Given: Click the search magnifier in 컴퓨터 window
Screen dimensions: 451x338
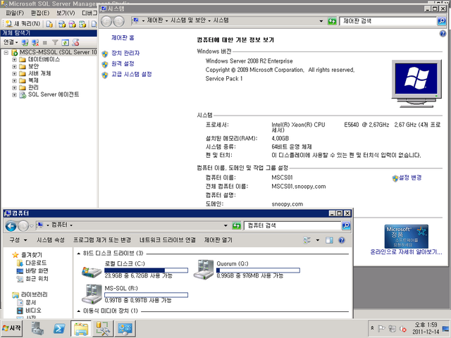Looking at the screenshot, I should pos(346,225).
